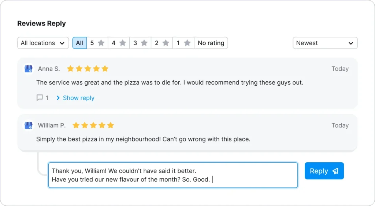Filter reviews by 2 stars
The image size is (375, 206).
[x=161, y=43]
